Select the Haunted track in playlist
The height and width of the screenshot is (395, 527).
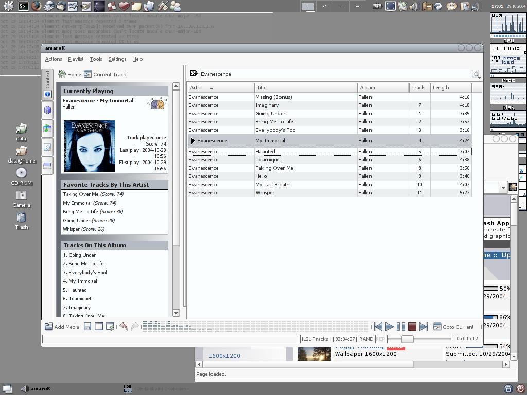pyautogui.click(x=329, y=152)
